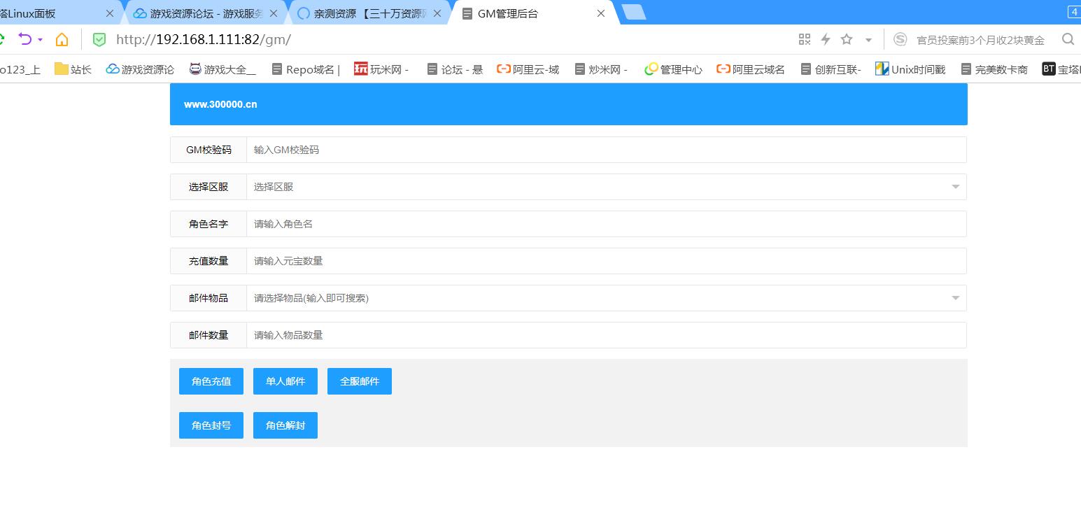This screenshot has height=524, width=1081.
Task: Bookmark page with the star icon
Action: [847, 39]
